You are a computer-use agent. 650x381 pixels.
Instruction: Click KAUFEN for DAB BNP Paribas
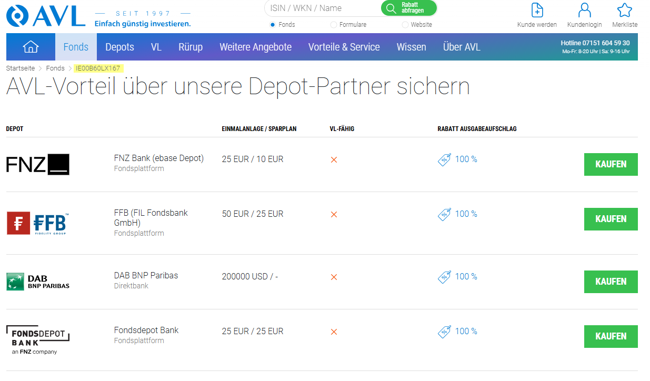pos(611,282)
